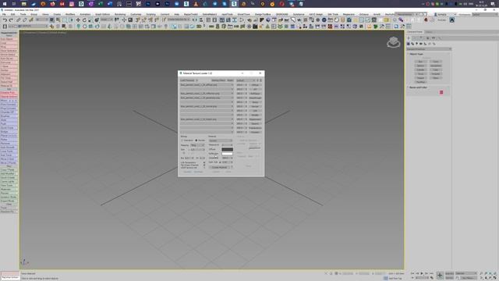Open the Modifiers menu
The width and height of the screenshot is (499, 281).
(x=70, y=14)
